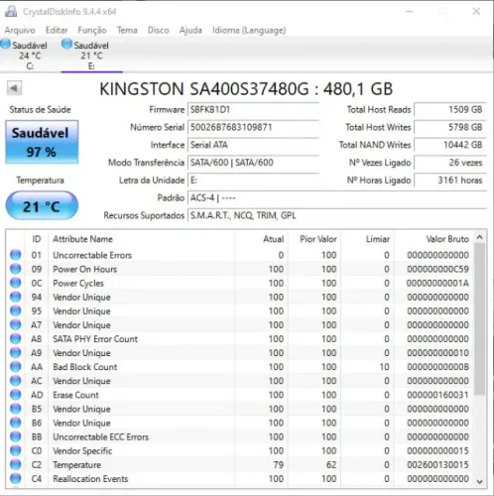Image resolution: width=494 pixels, height=496 pixels.
Task: Click the attribute list scrollbar thumb
Action: click(480, 318)
